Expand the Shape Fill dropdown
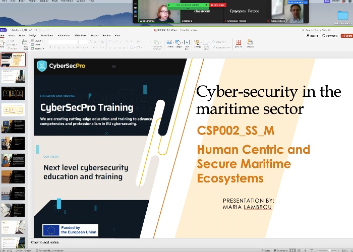 click(219, 42)
